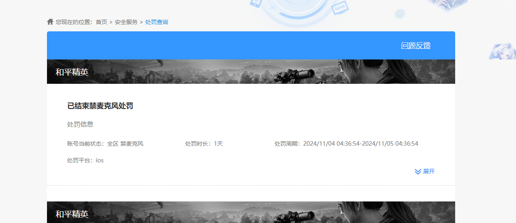Viewport: 516px width, 223px height.
Task: Click the small teal circle node in background
Action: pos(399,14)
